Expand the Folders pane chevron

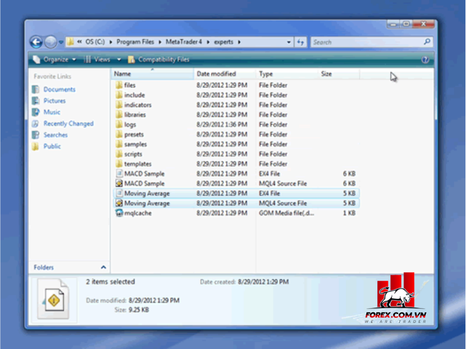point(104,268)
